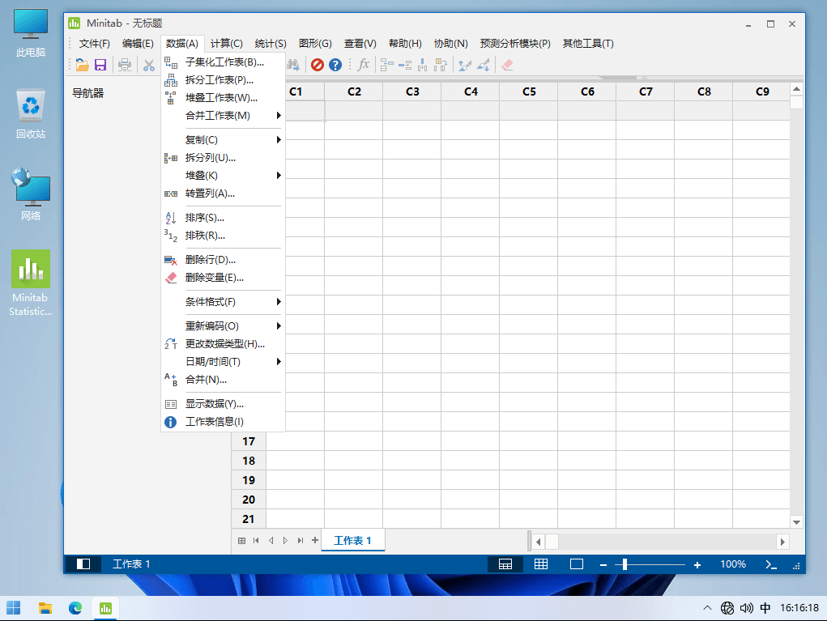
Task: Open file with the folder toolbar icon
Action: tap(82, 65)
